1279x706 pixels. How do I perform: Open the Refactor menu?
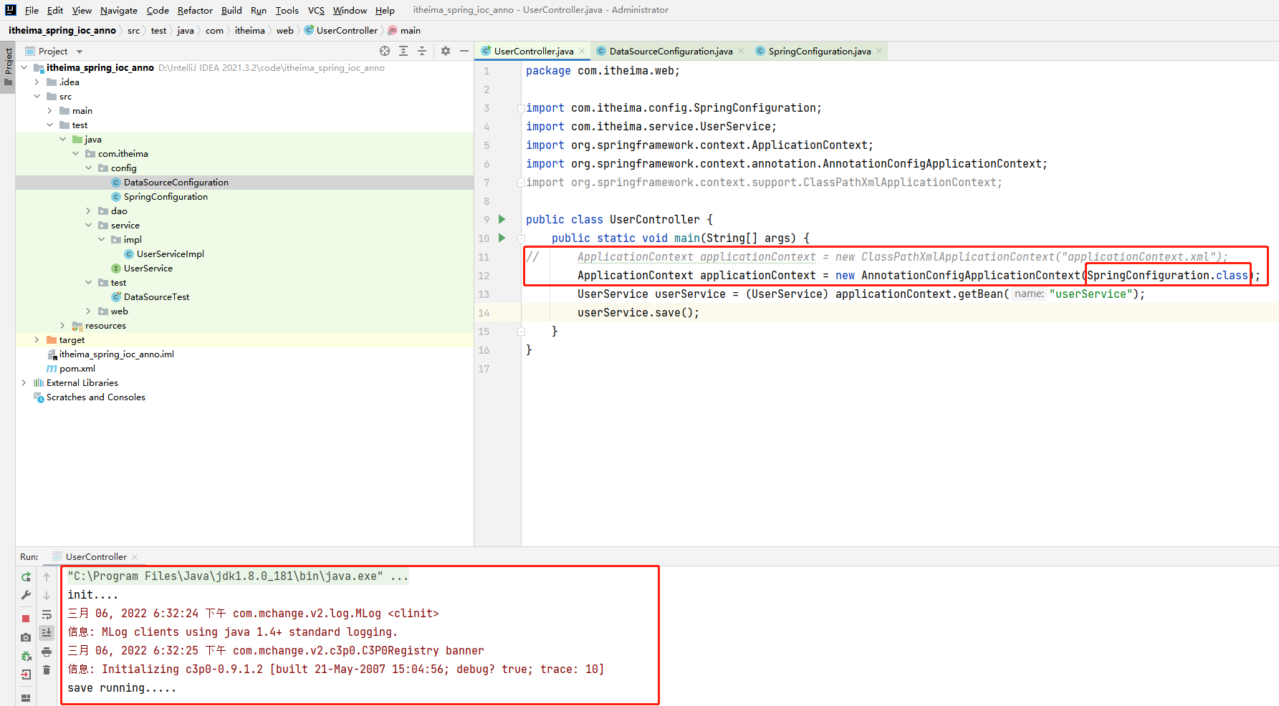tap(195, 10)
